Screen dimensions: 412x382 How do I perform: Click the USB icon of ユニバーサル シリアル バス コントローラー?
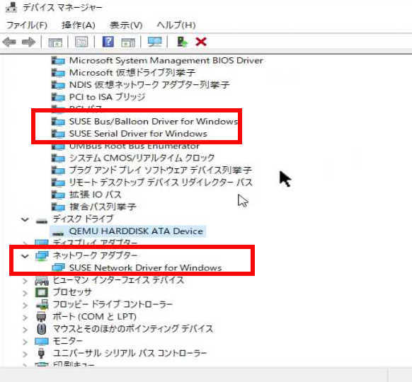click(41, 353)
